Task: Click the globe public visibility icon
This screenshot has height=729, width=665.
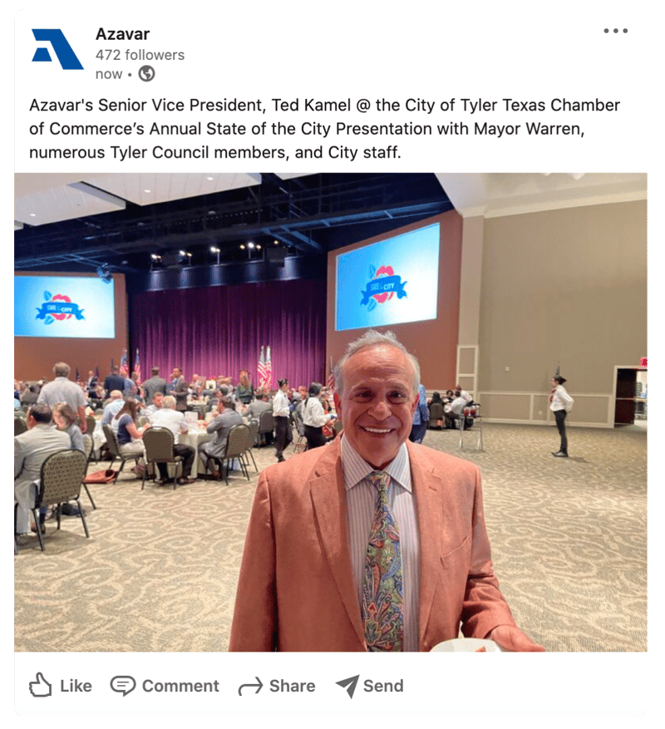Action: 147,74
